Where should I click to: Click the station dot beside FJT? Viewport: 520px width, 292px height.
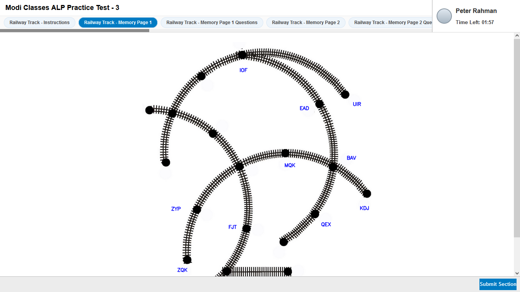click(x=246, y=229)
